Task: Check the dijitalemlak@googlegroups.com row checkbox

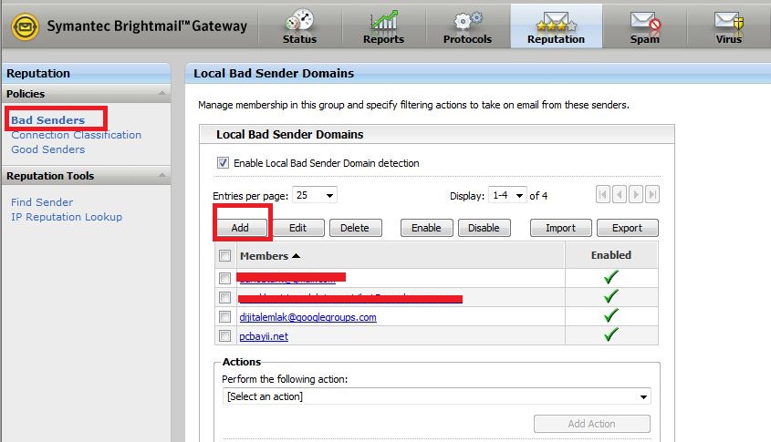Action: 224,317
